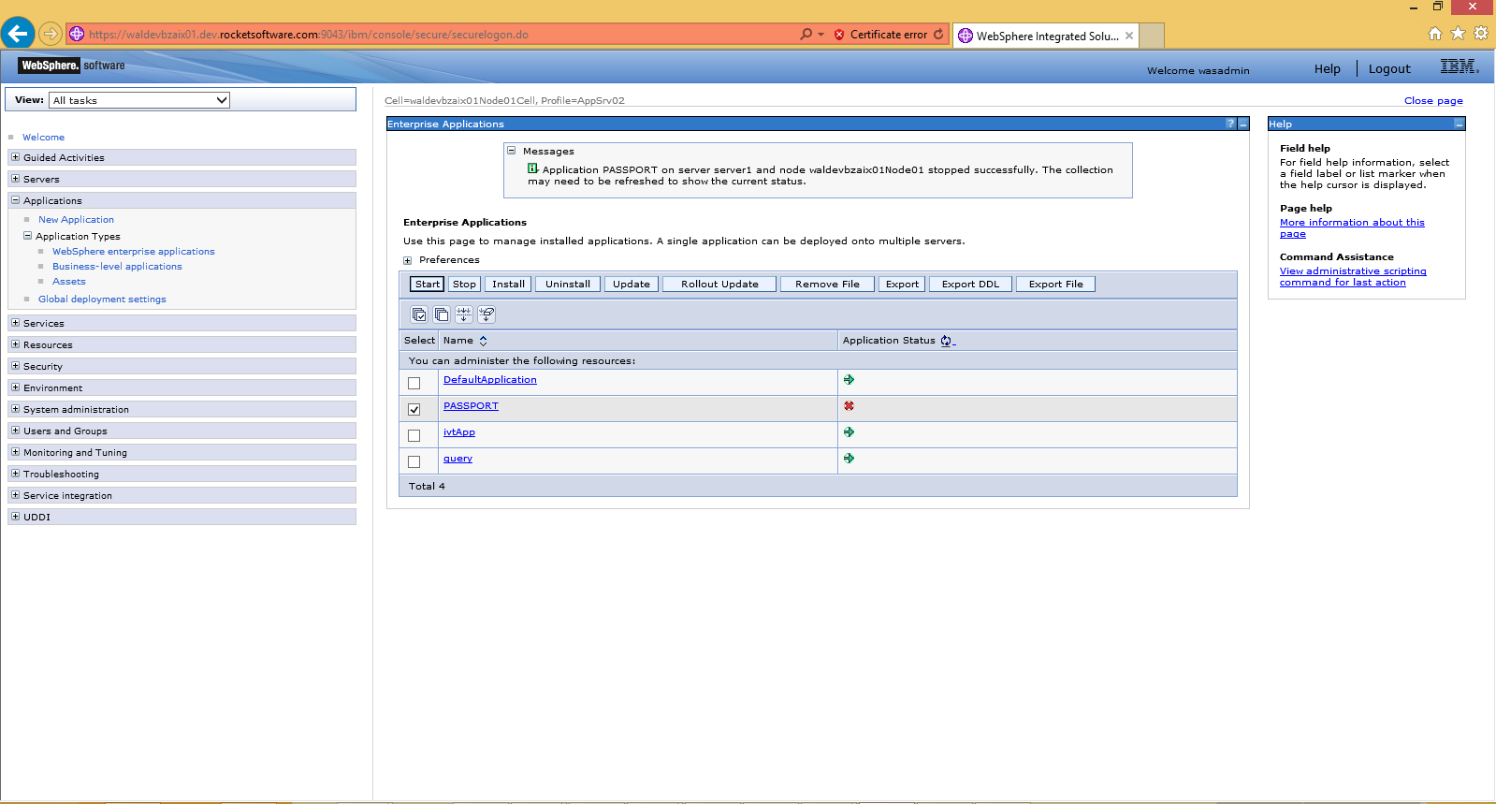Viewport: 1496px width, 804px height.
Task: Open More information about this page
Action: 1352,228
